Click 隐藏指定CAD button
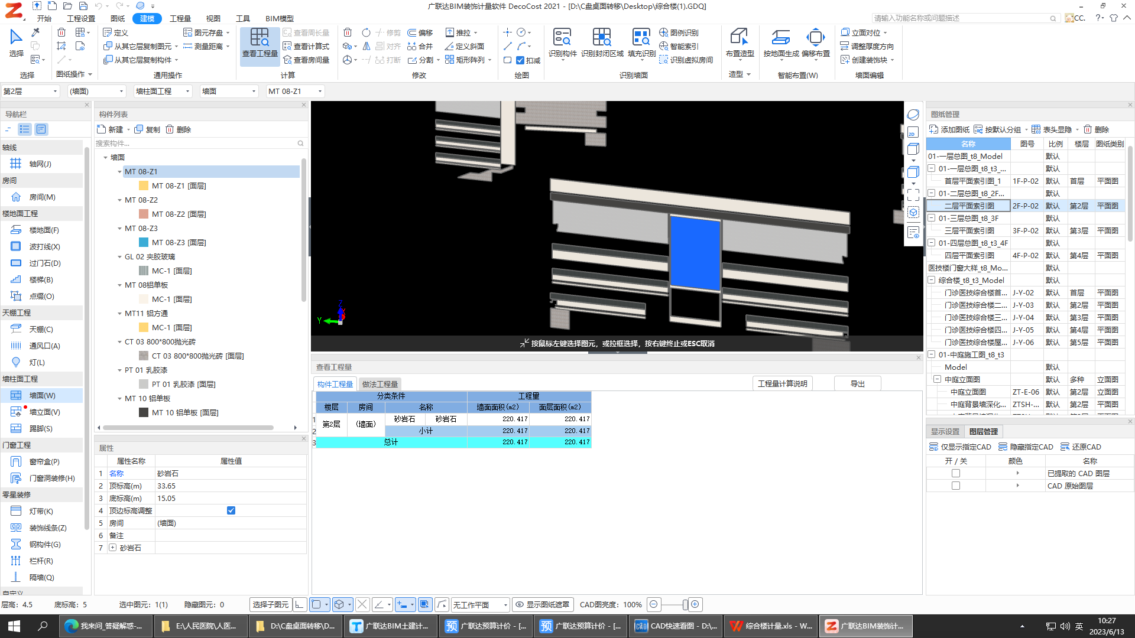Image resolution: width=1135 pixels, height=638 pixels. coord(1026,447)
